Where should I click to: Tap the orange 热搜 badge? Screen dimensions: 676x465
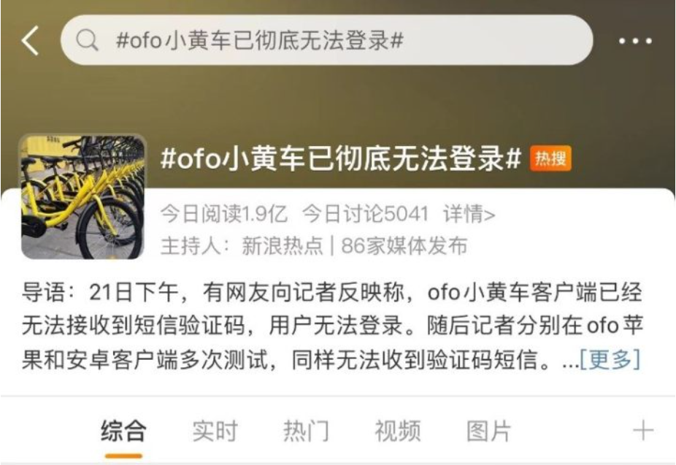point(550,158)
